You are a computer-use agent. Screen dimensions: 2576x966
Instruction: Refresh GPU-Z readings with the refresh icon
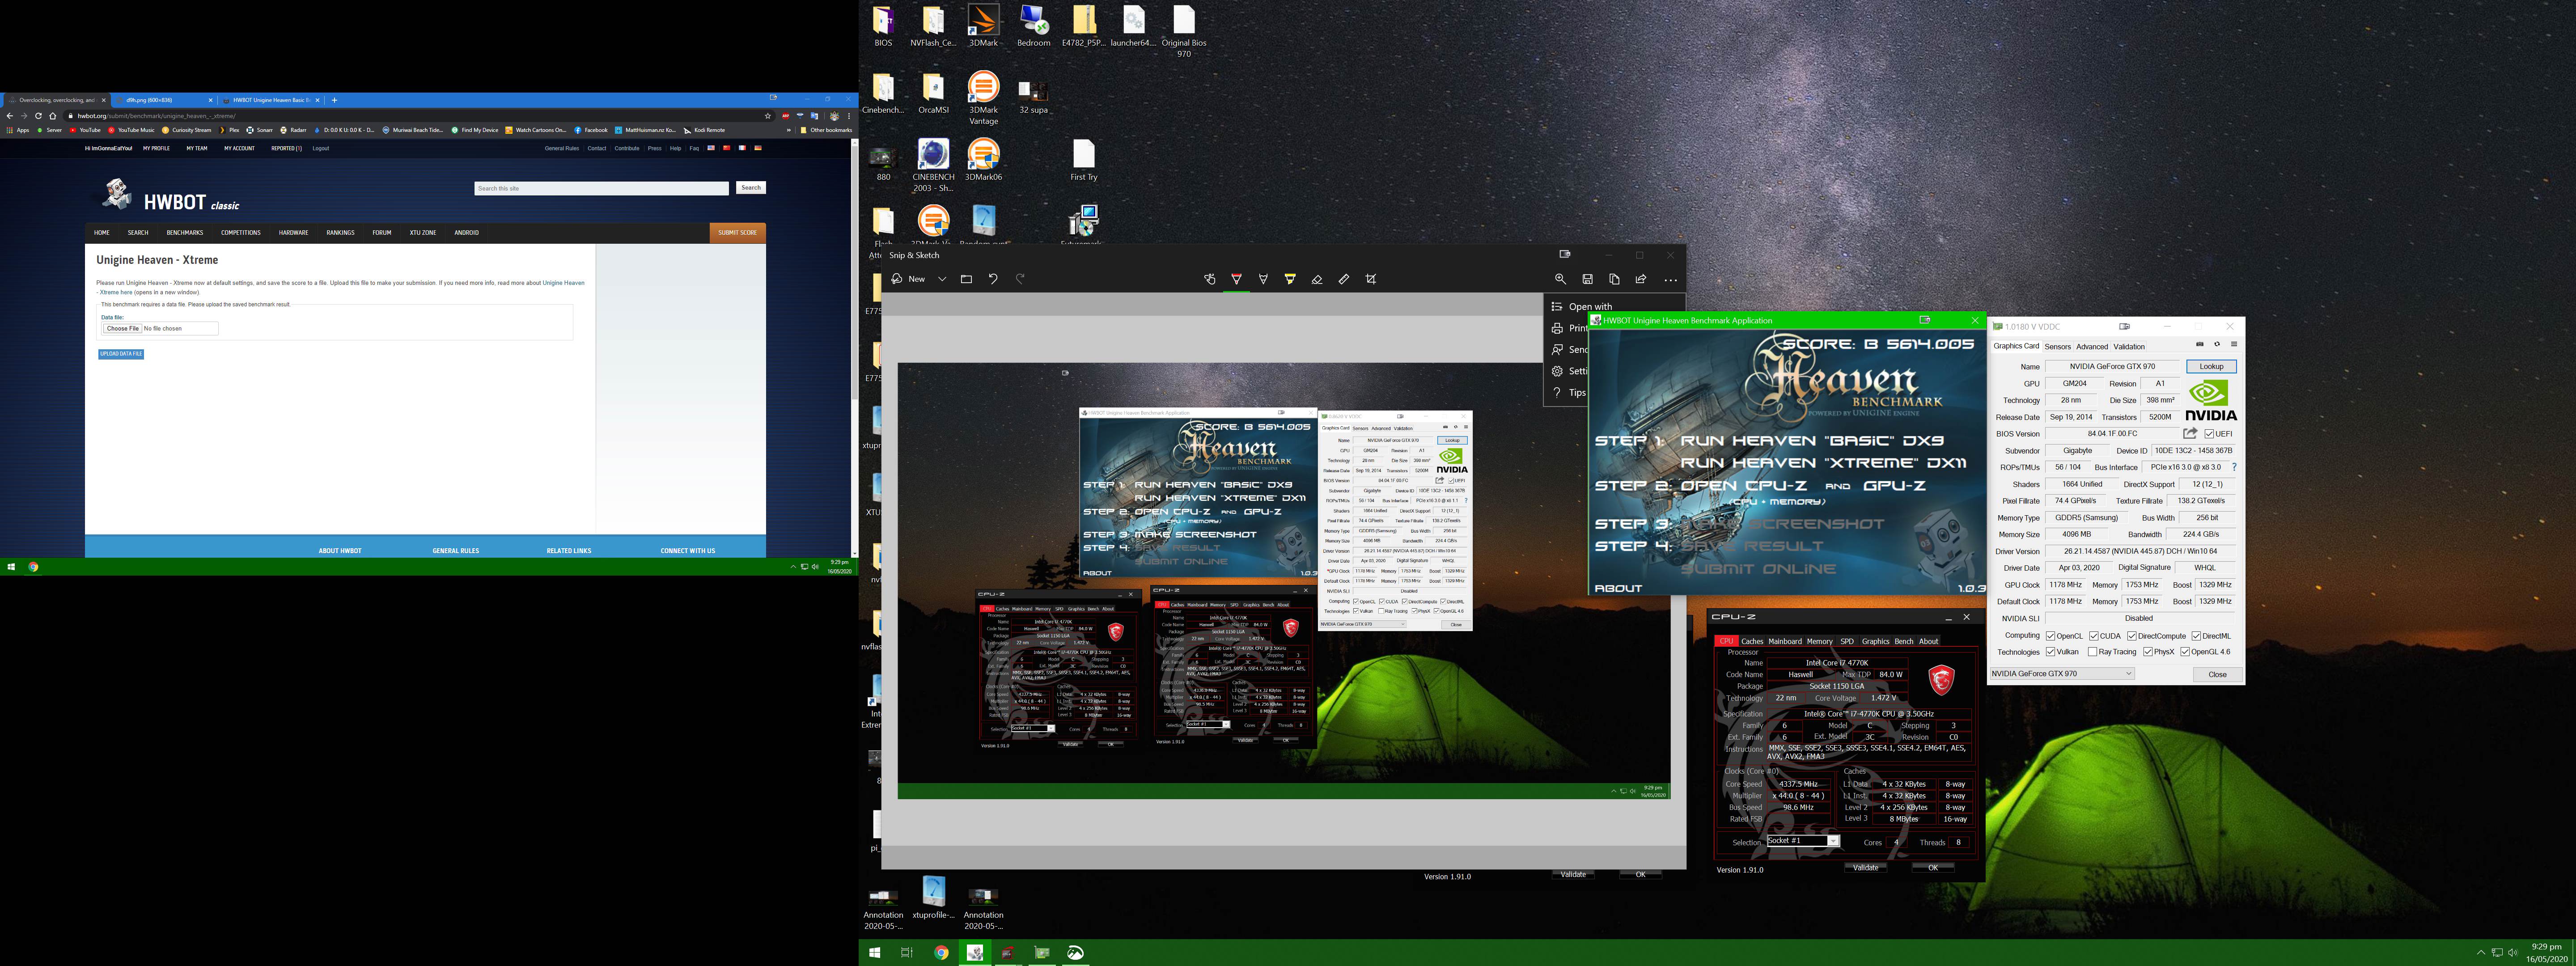tap(2216, 344)
